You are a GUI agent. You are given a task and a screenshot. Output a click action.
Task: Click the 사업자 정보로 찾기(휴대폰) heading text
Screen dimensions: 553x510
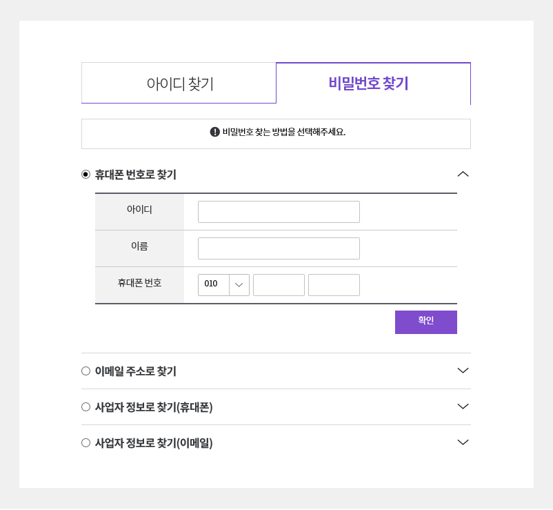(154, 407)
